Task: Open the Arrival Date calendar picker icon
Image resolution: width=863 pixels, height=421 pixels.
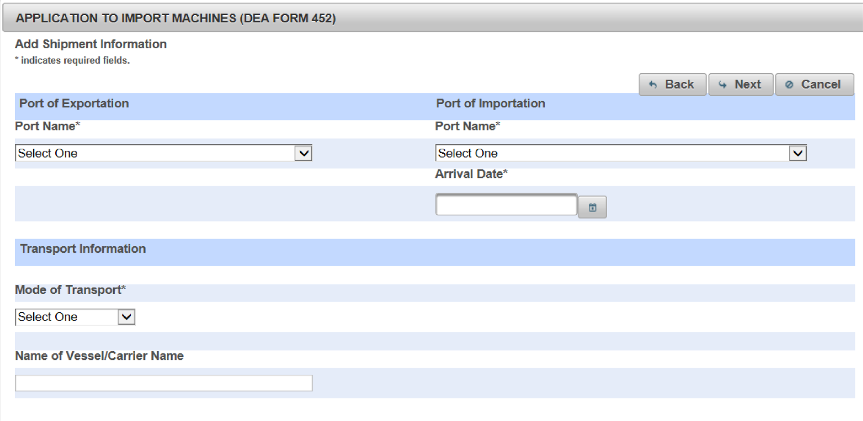Action: pyautogui.click(x=592, y=207)
